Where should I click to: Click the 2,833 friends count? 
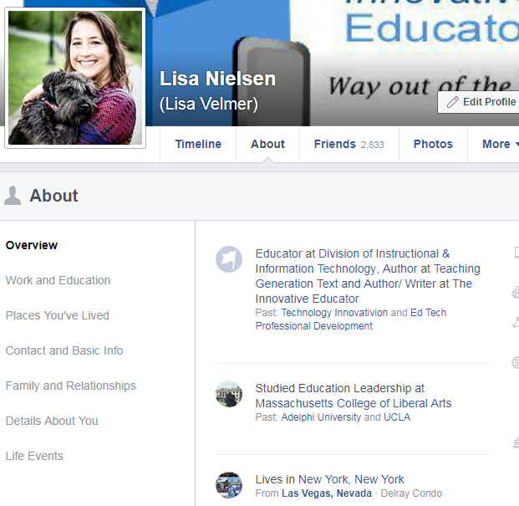[373, 145]
